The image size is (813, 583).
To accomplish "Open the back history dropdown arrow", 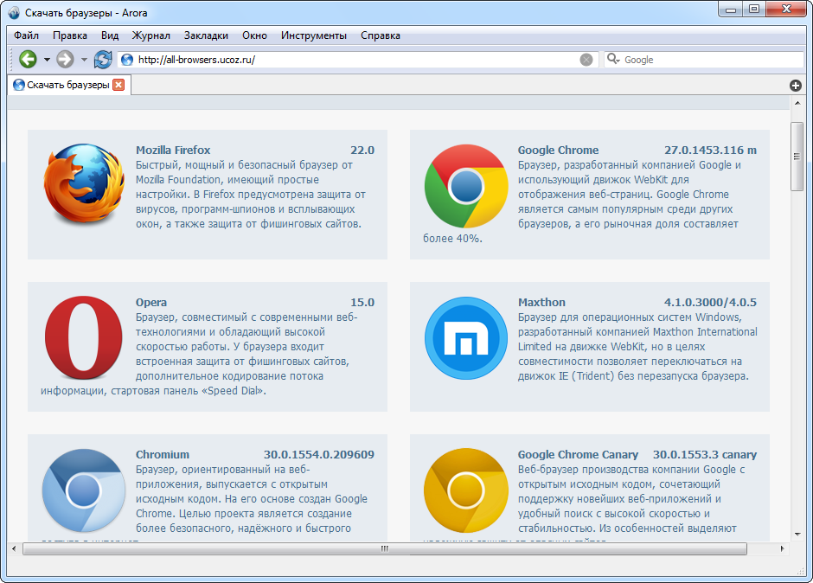I will 47,60.
